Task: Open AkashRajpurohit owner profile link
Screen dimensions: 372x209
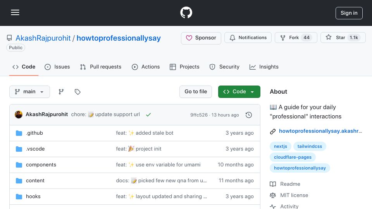Action: (x=43, y=38)
